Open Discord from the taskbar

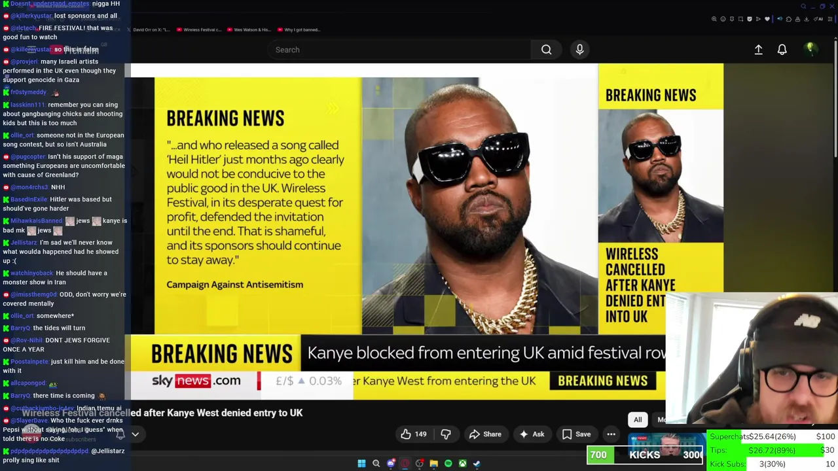(391, 464)
